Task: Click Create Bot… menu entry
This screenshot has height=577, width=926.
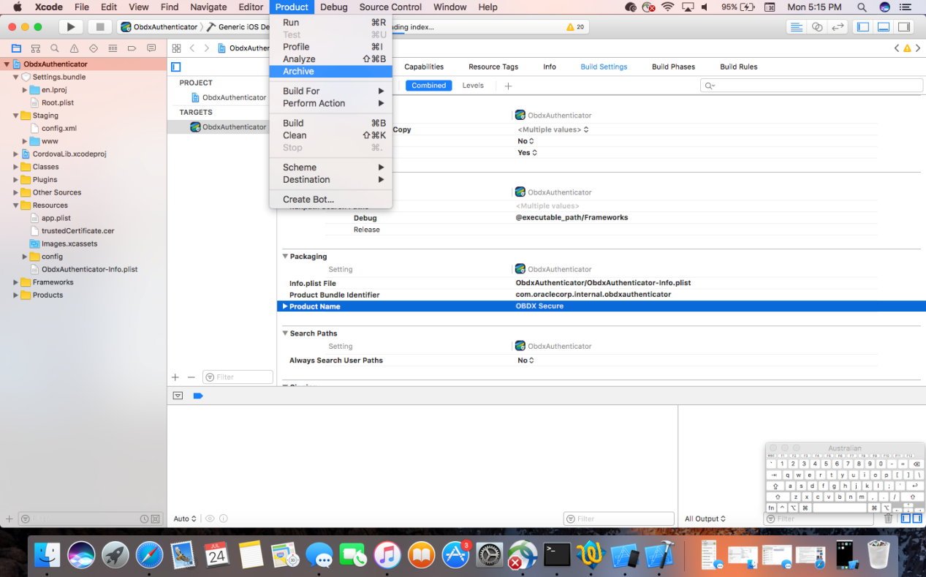Action: click(331, 200)
